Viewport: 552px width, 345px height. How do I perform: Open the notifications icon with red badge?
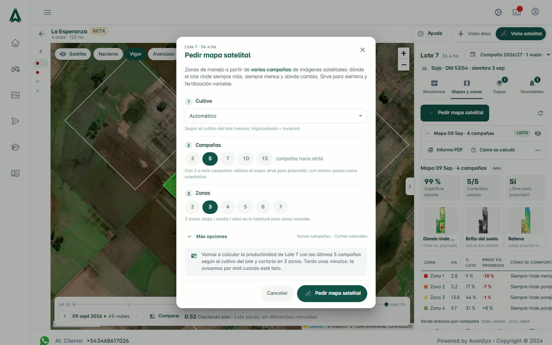(x=517, y=12)
